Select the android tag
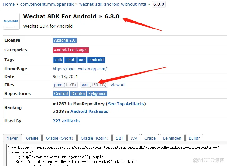This screenshot has width=227, height=166. tap(96, 60)
